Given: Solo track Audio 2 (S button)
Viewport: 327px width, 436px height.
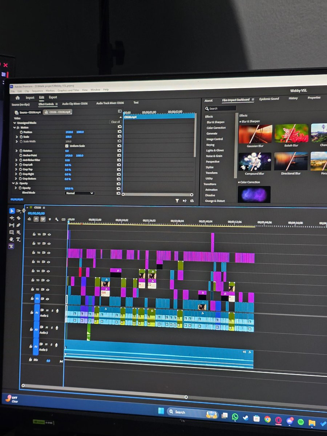Looking at the screenshot, I should [52, 328].
